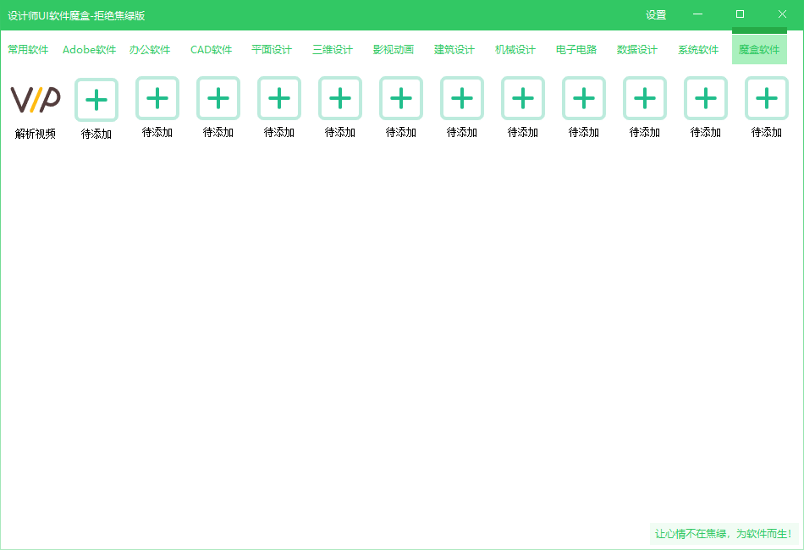Image resolution: width=804 pixels, height=550 pixels.
Task: Open the Adobe软件 tab
Action: [89, 50]
